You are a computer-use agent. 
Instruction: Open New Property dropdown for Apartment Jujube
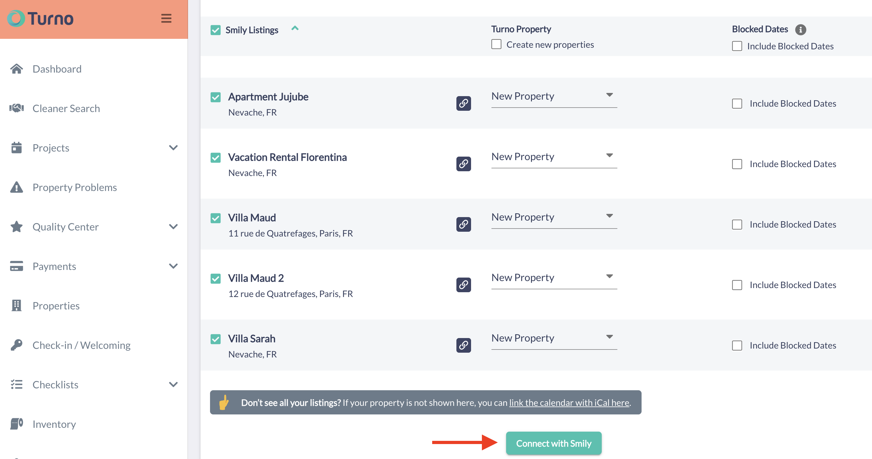pyautogui.click(x=554, y=96)
